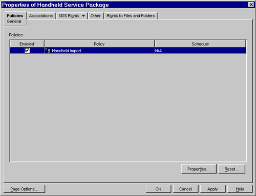Select the Handheld Import policy name

pos(67,51)
